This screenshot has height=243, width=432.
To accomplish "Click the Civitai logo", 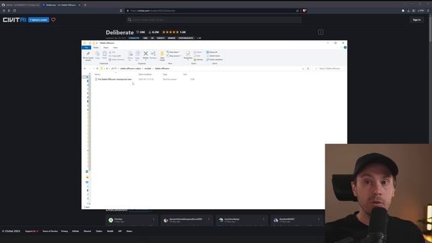I will tap(14, 20).
